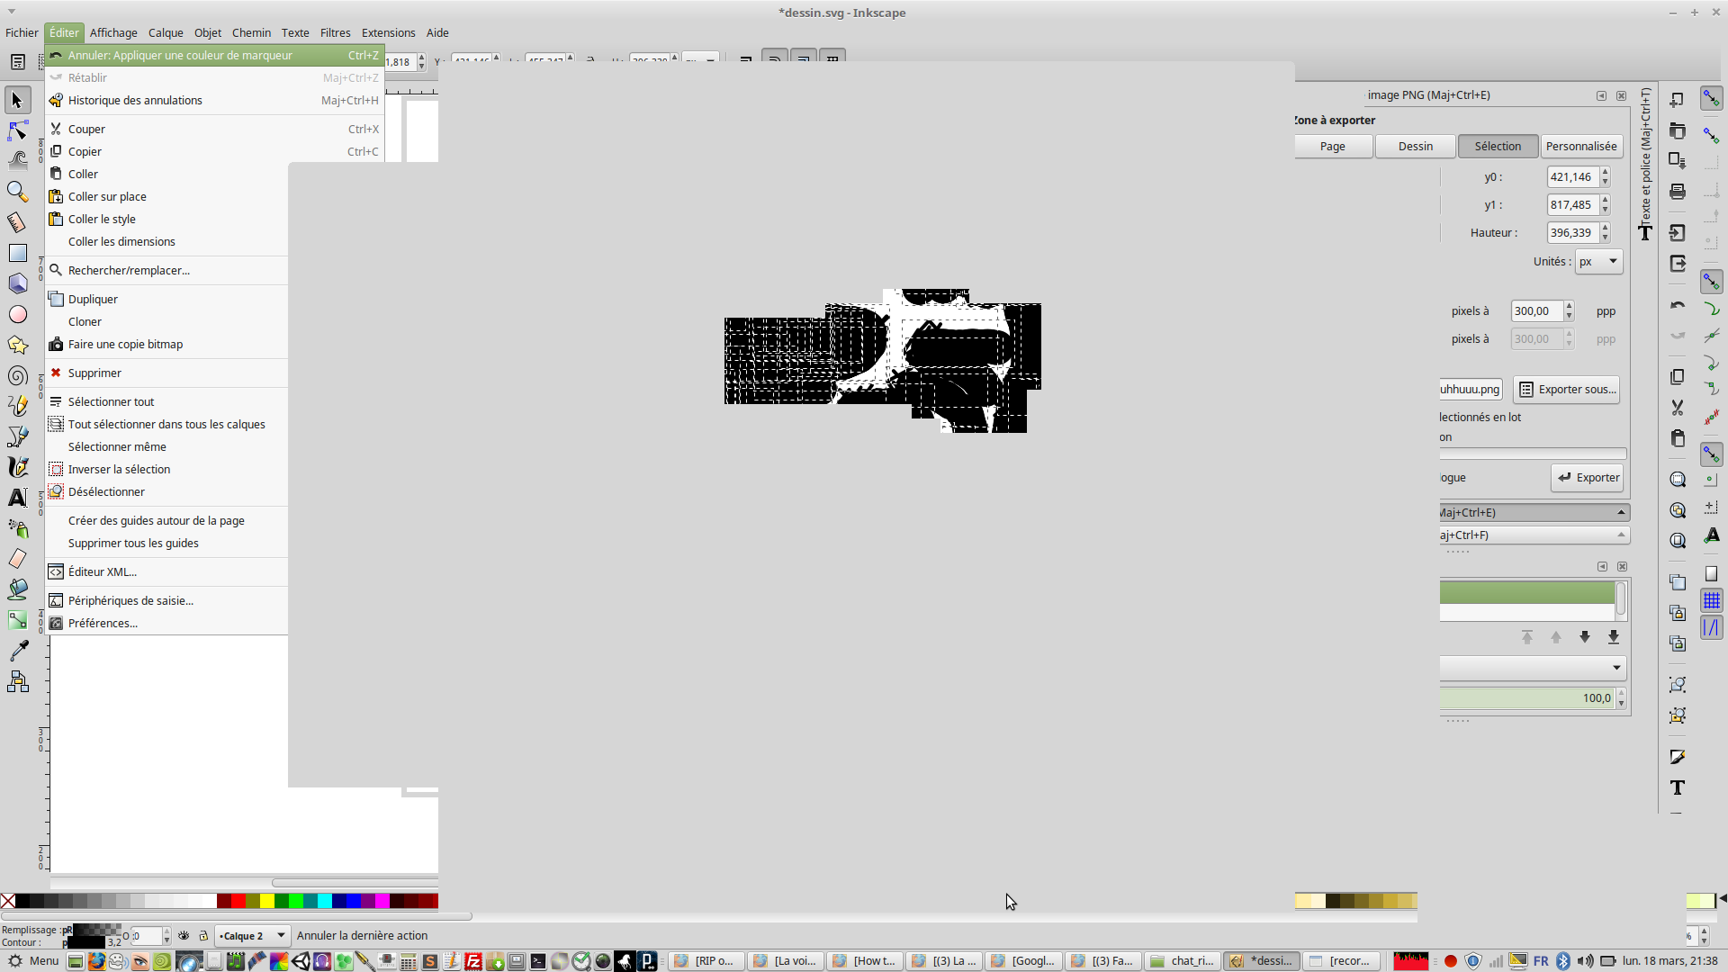Select the Zoom magnifier tool
Screen dimensions: 1728x972
click(17, 192)
